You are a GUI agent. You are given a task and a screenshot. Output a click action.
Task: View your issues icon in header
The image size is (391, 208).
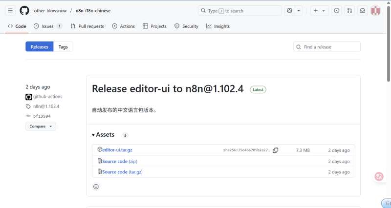click(336, 11)
